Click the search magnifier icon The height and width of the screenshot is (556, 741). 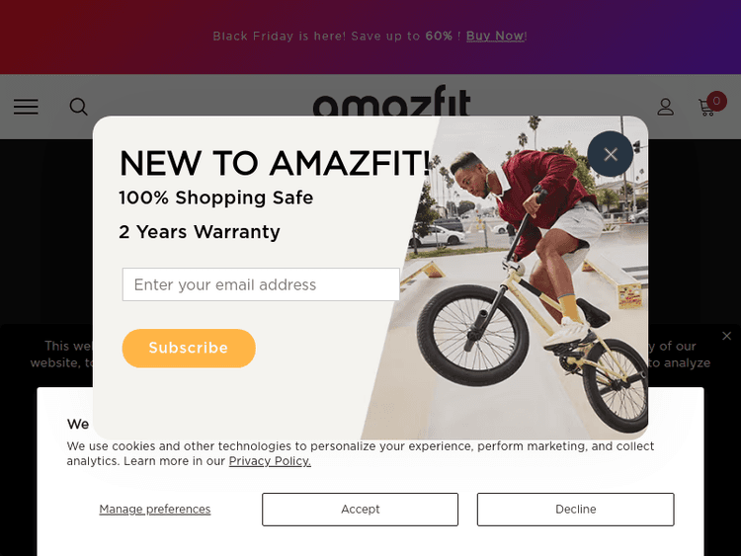79,107
